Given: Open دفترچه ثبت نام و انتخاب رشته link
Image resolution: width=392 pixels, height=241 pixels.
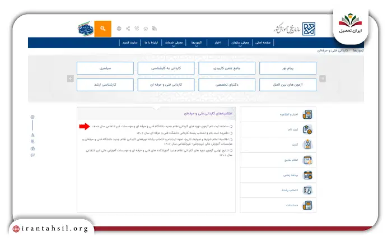Looking at the screenshot, I should (183, 133).
